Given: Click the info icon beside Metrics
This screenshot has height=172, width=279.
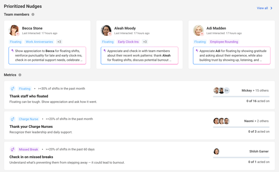Looking at the screenshot, I should (20, 75).
